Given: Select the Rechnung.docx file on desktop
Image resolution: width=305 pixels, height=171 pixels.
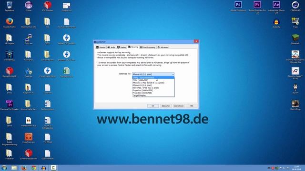Looking at the screenshot, I should [x=48, y=105].
